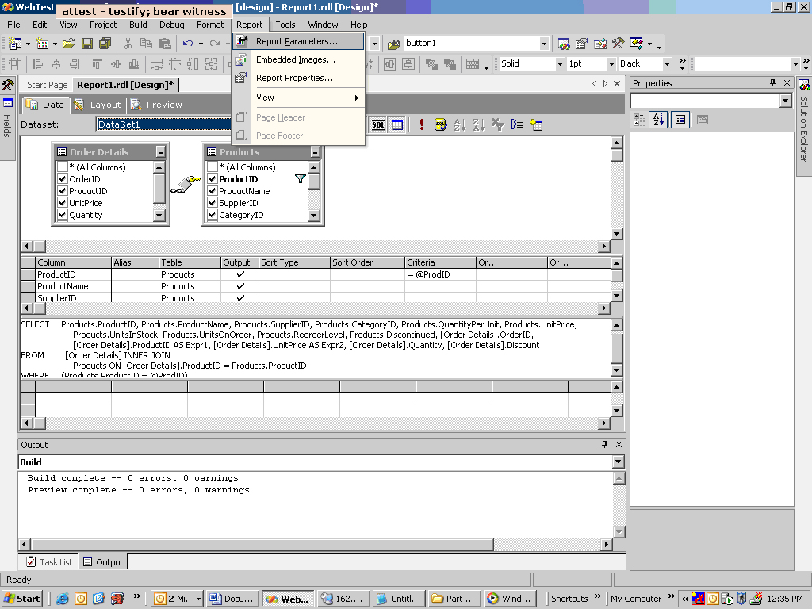Viewport: 812px width, 609px height.
Task: Click the Sort Ascending A-Z icon
Action: pyautogui.click(x=459, y=124)
